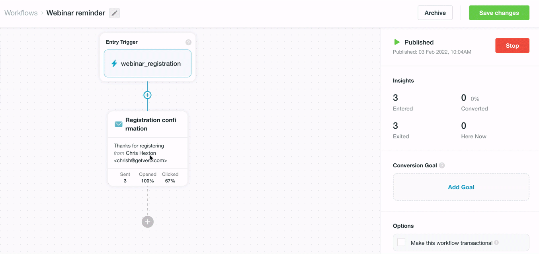Click the Archive button
The width and height of the screenshot is (539, 254).
(x=435, y=13)
